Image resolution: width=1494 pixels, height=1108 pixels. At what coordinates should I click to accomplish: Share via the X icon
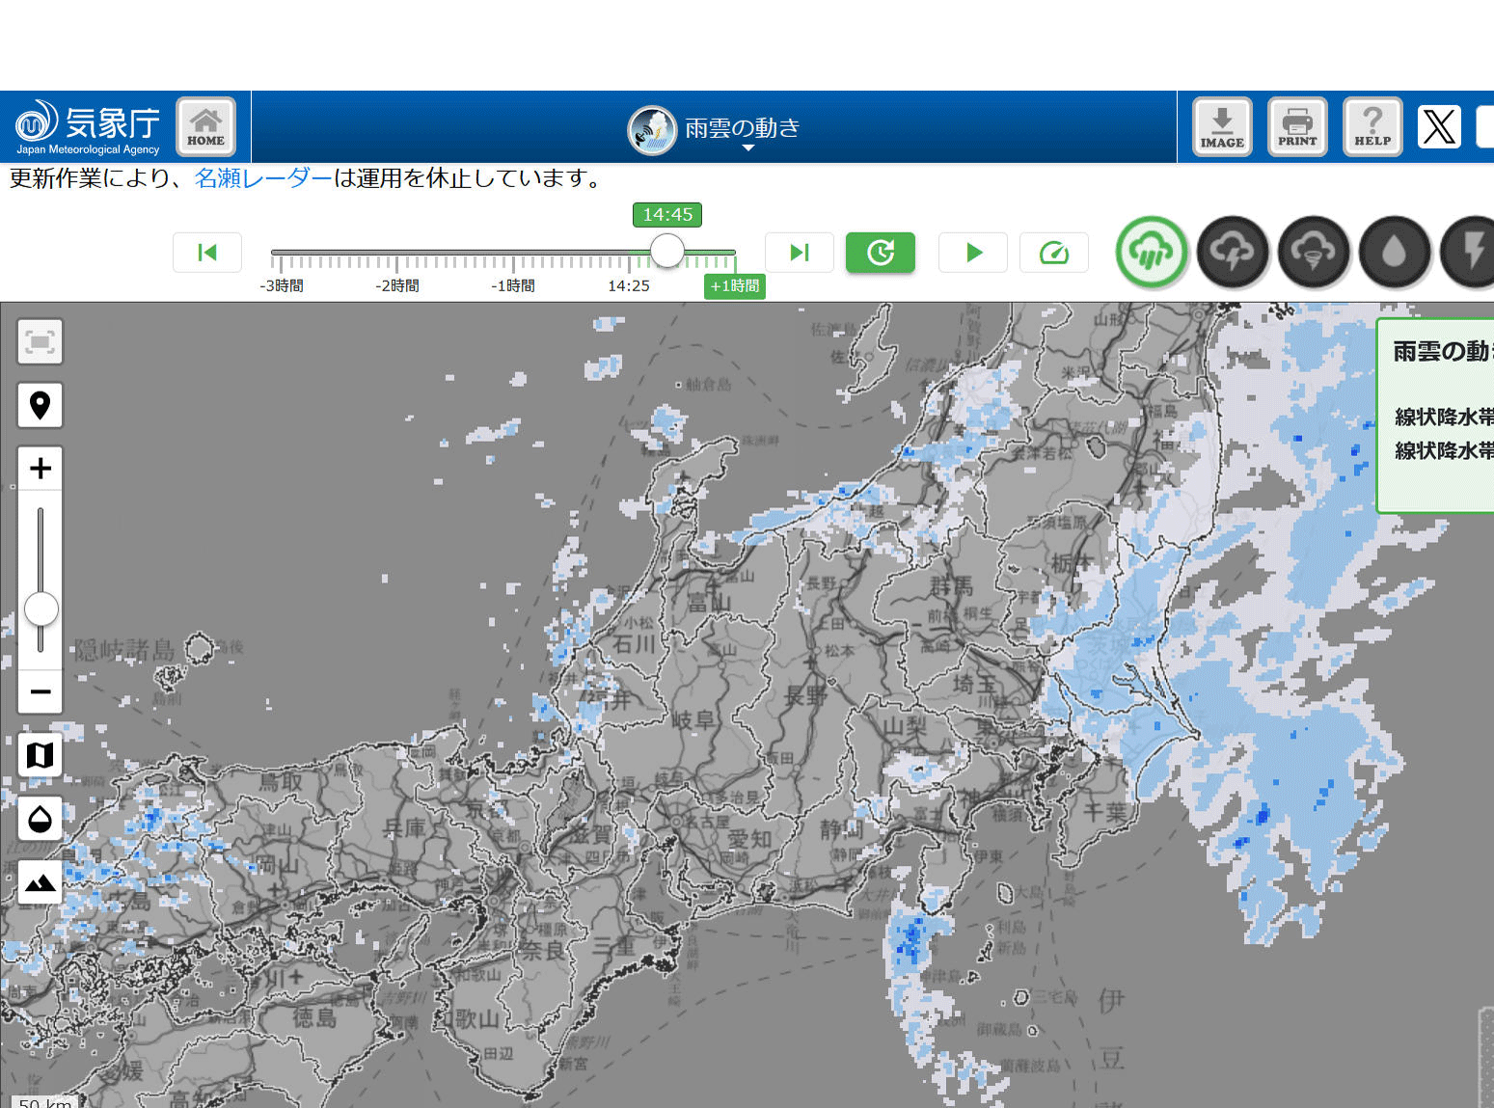point(1439,126)
